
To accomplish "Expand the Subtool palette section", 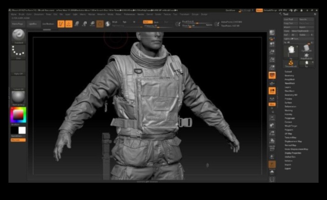I will click(x=289, y=72).
